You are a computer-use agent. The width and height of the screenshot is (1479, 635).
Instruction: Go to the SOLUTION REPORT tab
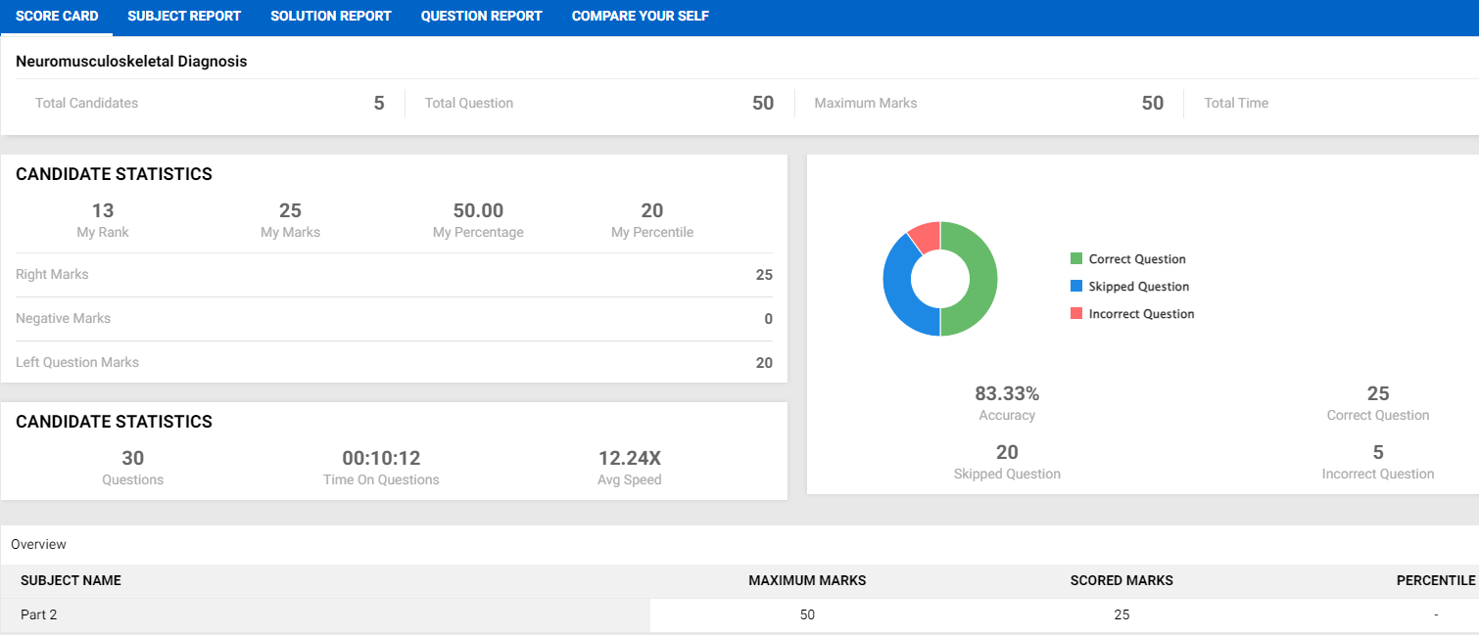click(331, 17)
